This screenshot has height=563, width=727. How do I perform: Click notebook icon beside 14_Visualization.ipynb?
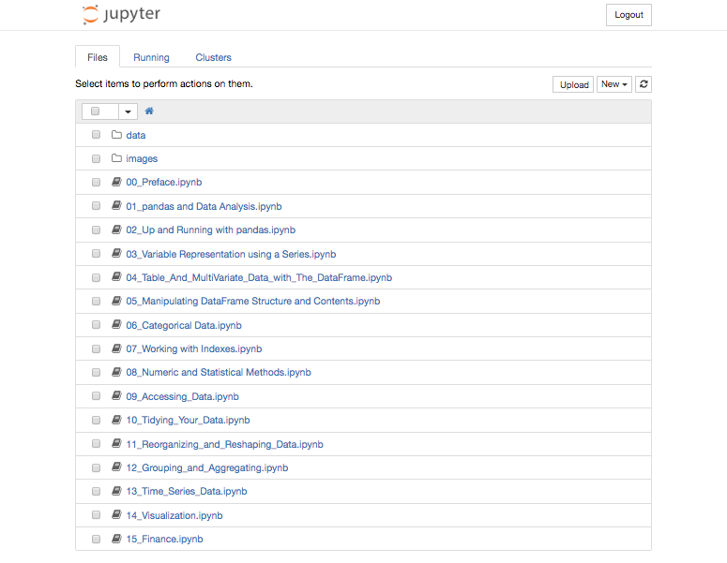tap(116, 515)
